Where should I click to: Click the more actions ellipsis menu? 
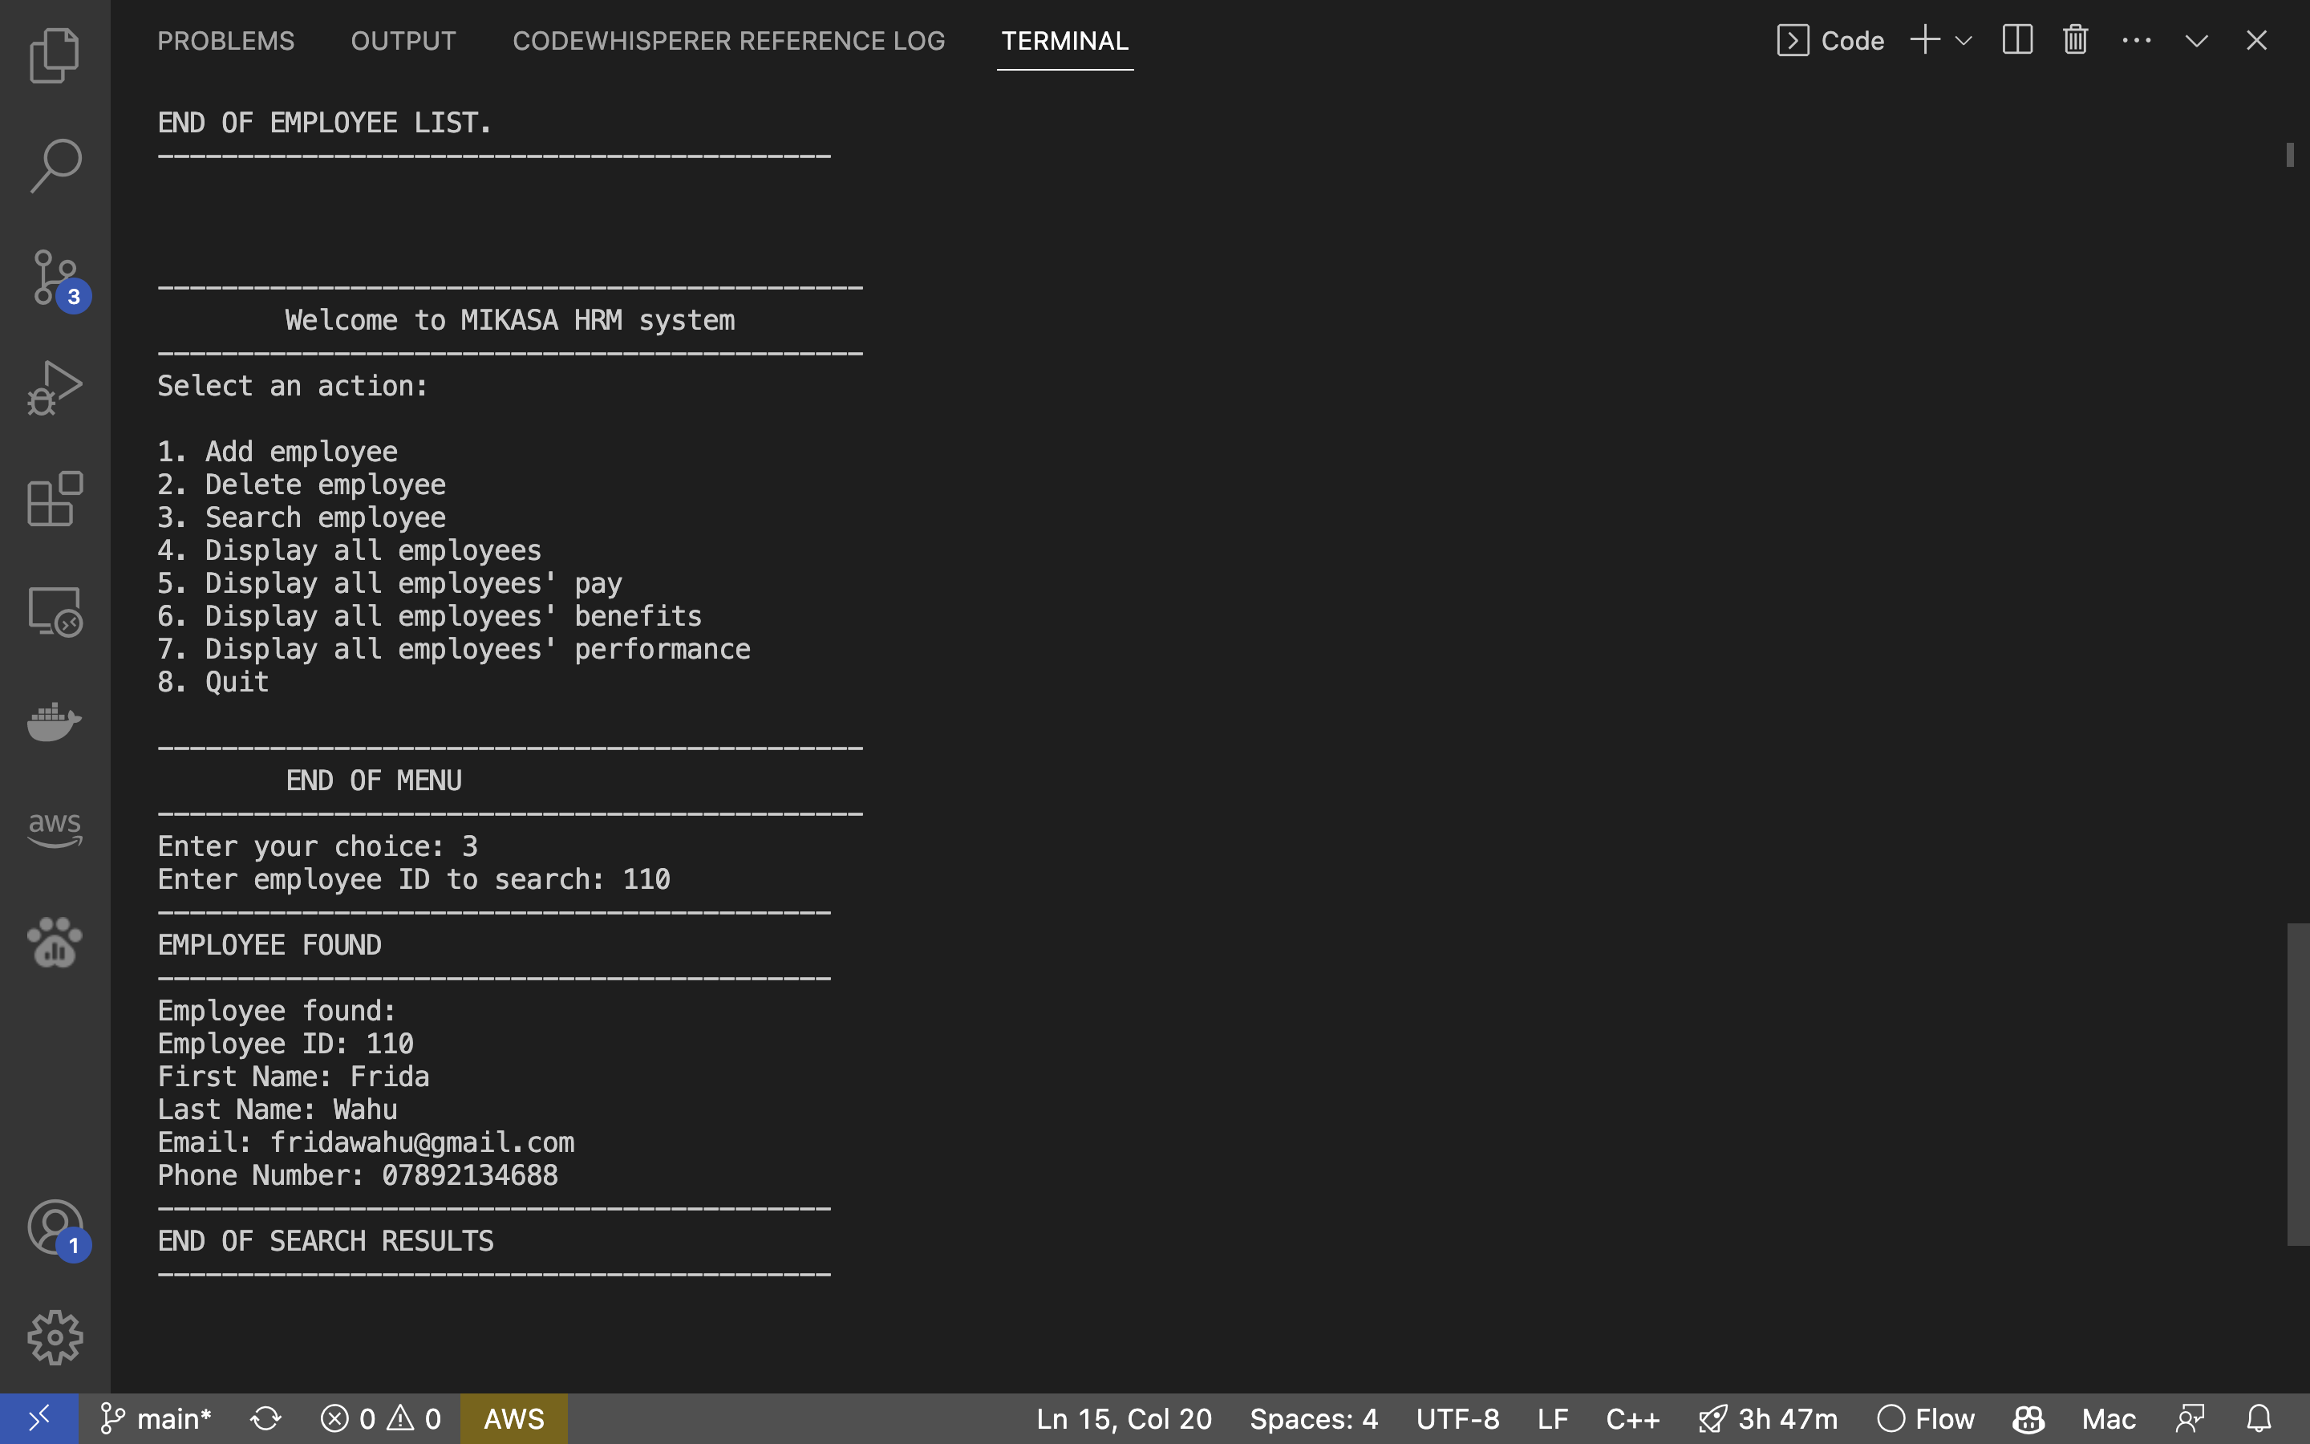(2135, 39)
